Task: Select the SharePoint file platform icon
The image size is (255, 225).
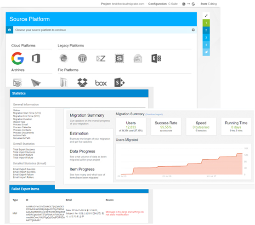Action: coord(119,83)
